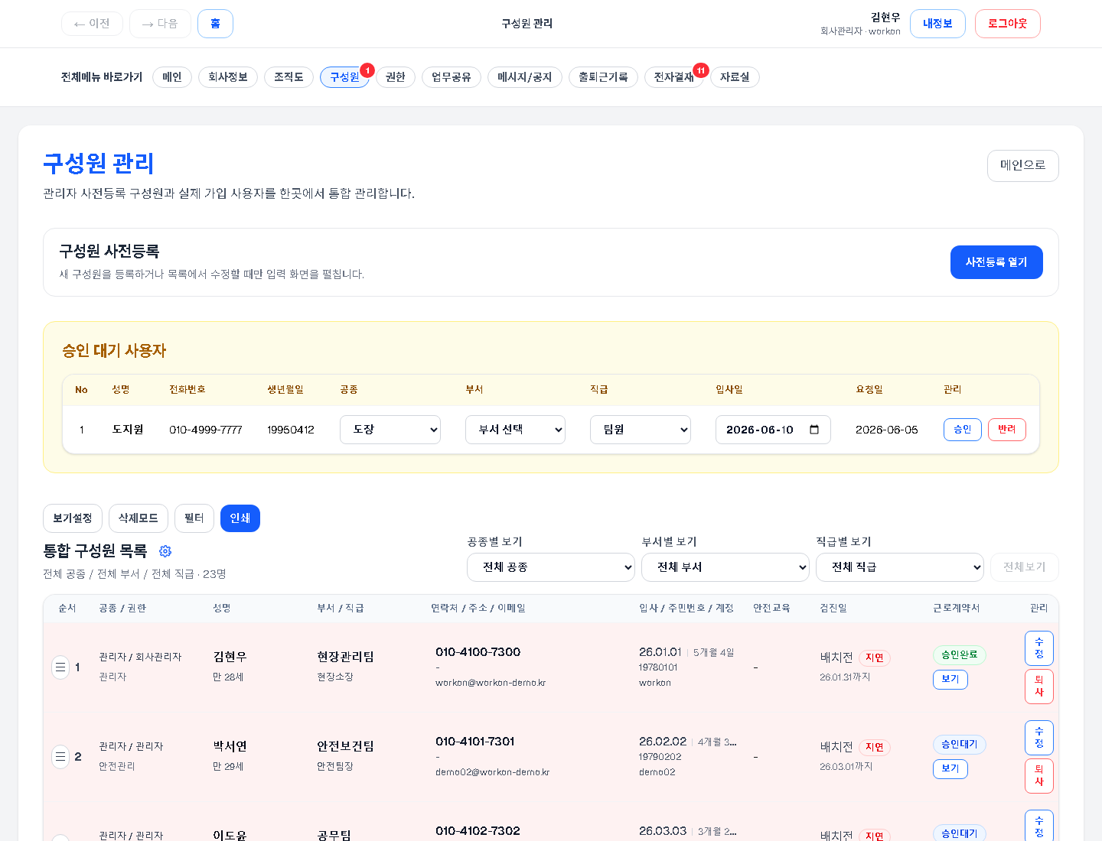Open settings gear beside 통합 구성원 목록

point(165,551)
